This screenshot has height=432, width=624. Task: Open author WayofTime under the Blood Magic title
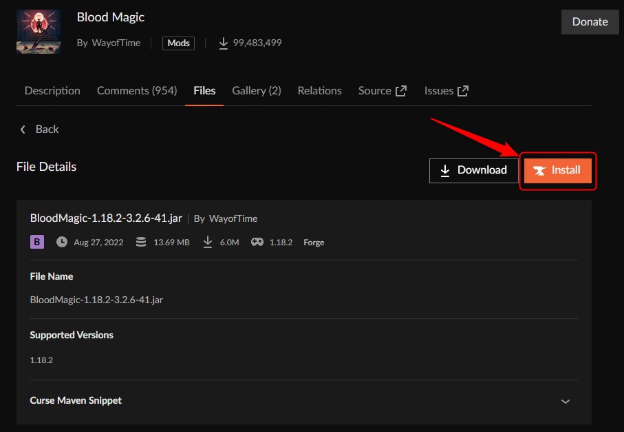116,43
